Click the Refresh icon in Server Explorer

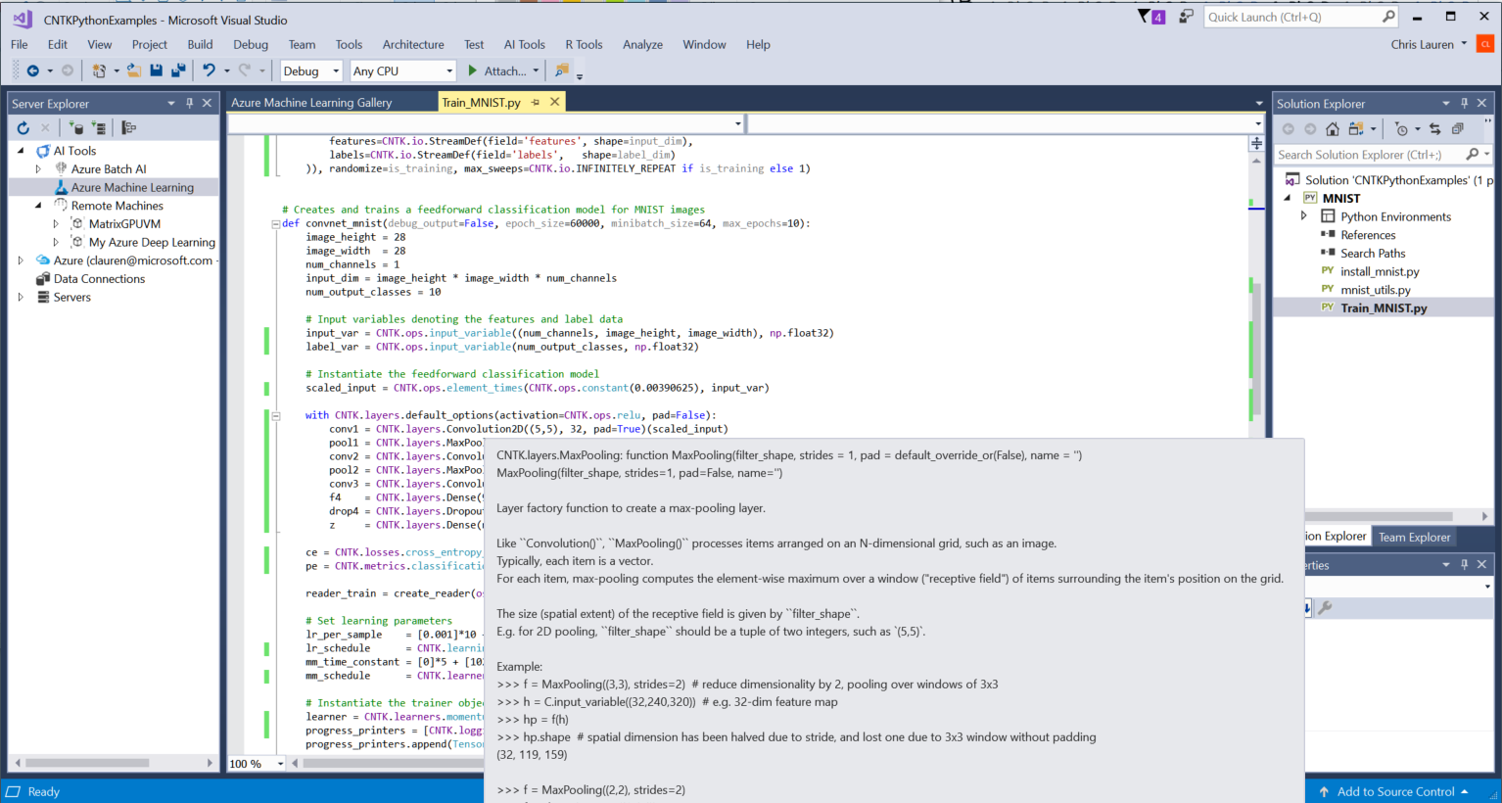pyautogui.click(x=23, y=128)
